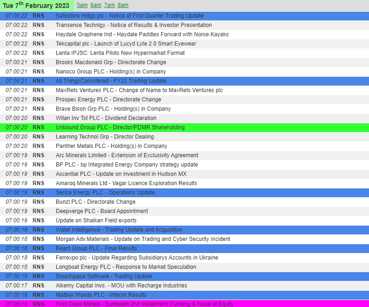Open Ascential Hudson MX investment update
Screen dimensions: 369x307
tap(121, 174)
